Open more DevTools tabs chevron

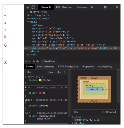point(92,7)
